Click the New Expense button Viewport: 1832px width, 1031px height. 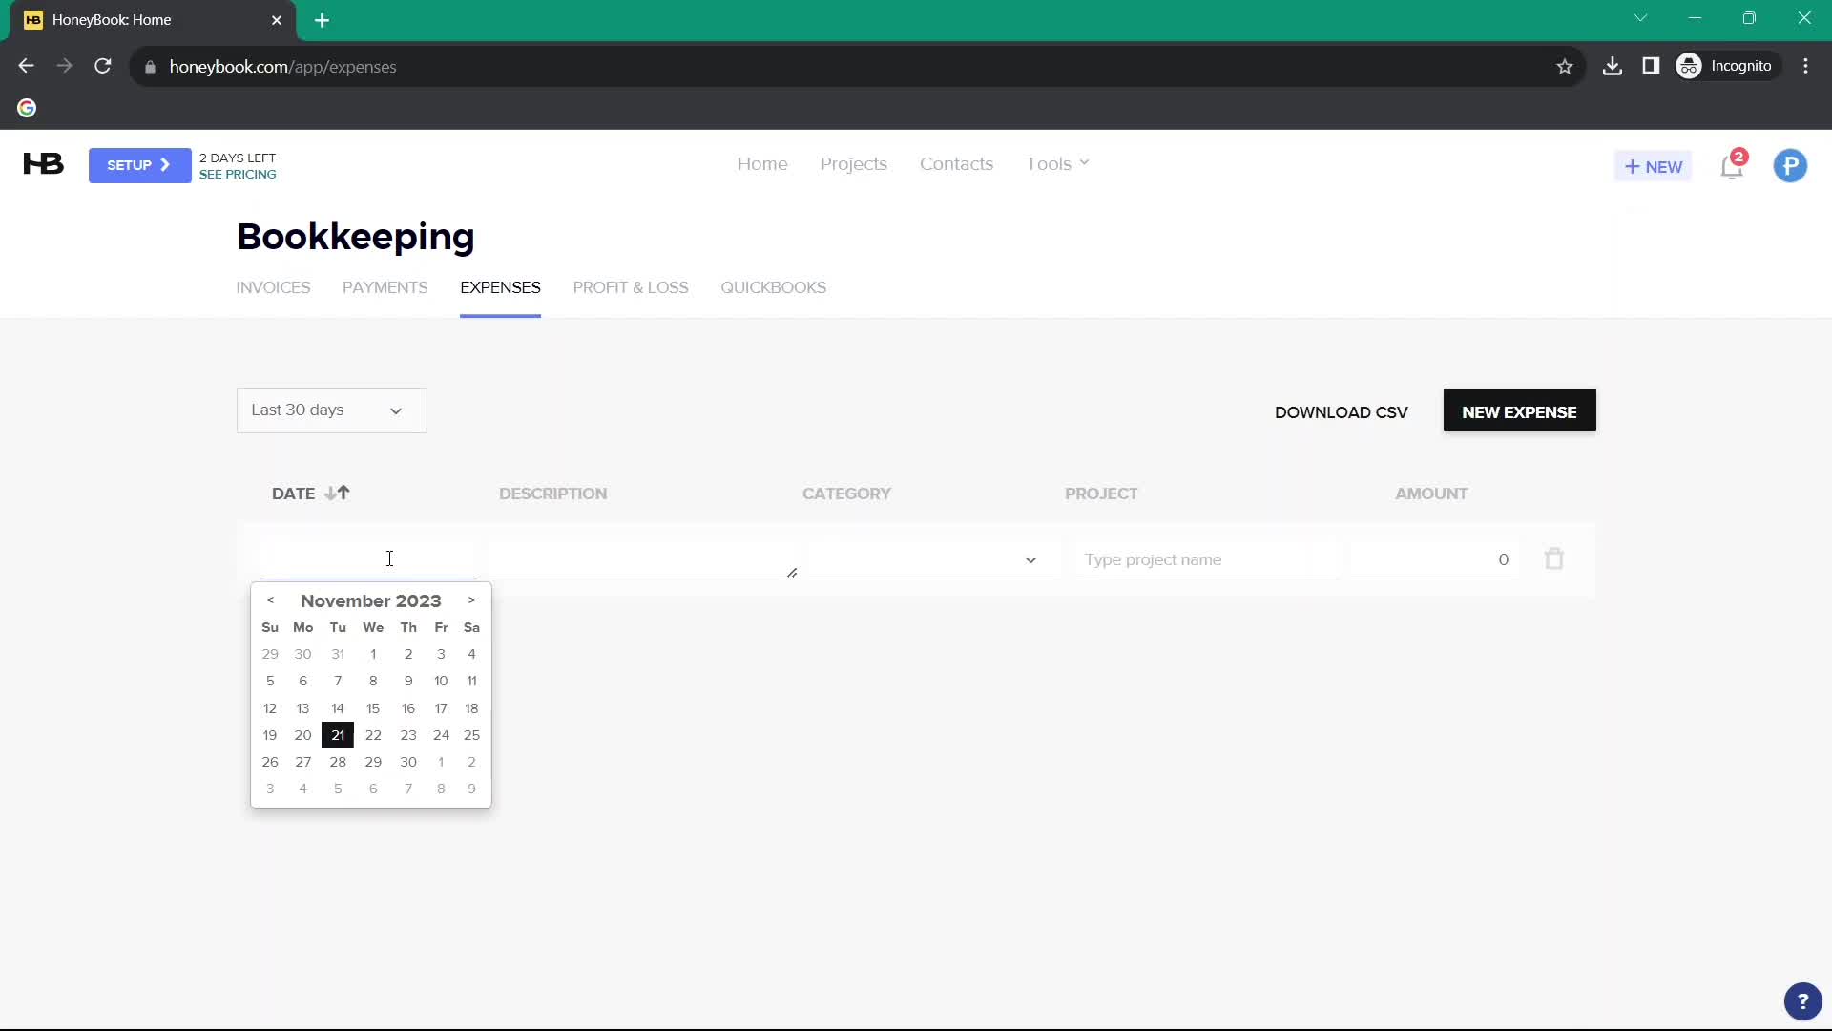click(x=1519, y=410)
